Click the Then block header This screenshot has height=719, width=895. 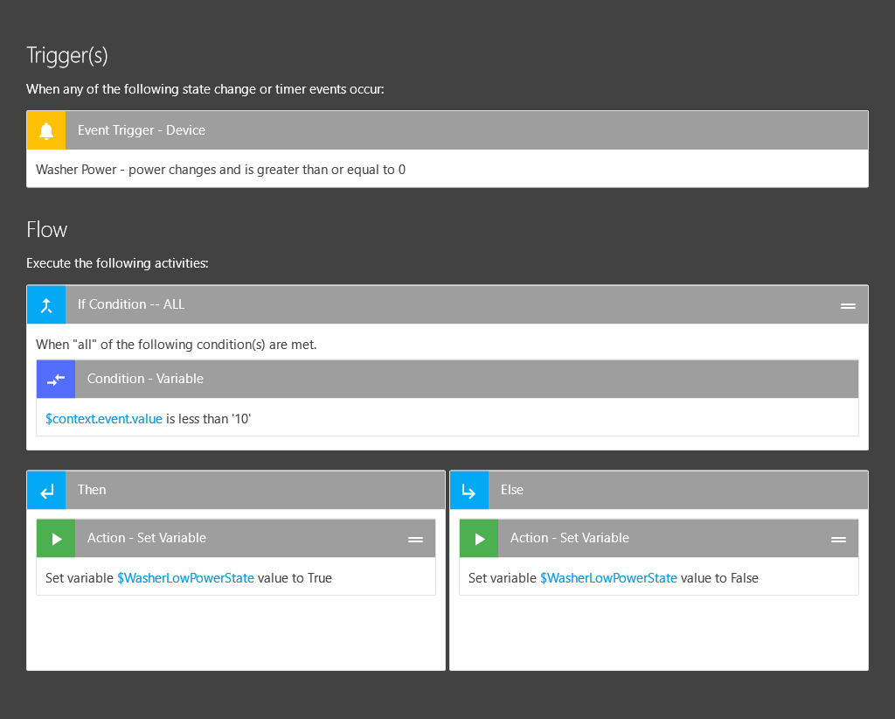pos(219,490)
